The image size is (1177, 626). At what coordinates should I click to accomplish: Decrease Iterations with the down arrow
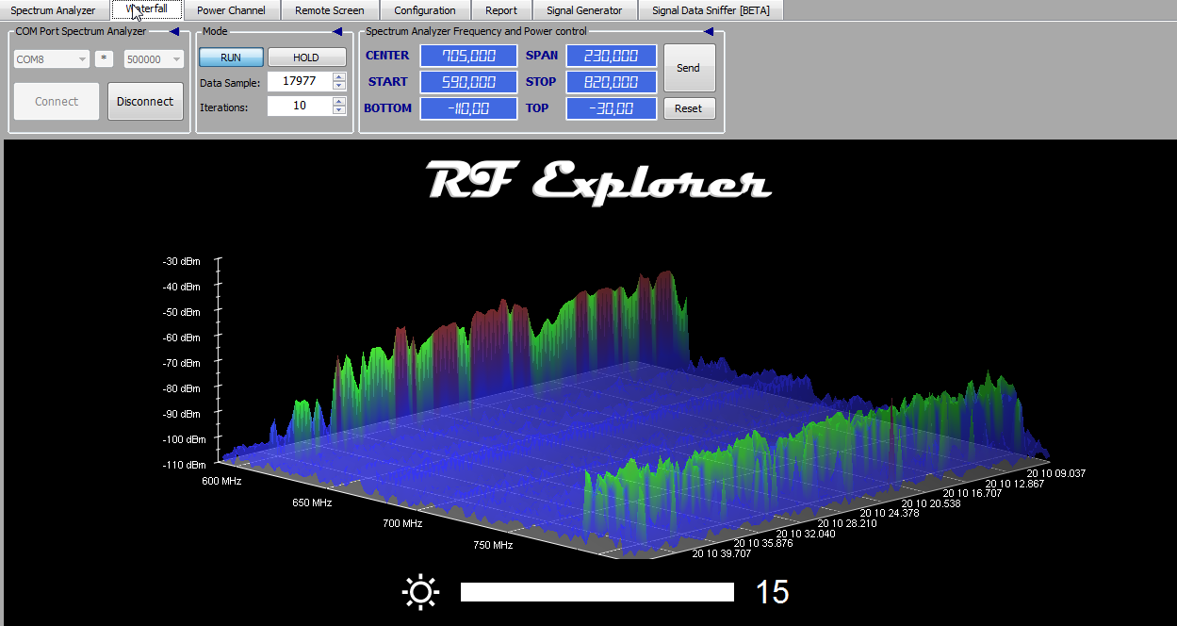340,110
